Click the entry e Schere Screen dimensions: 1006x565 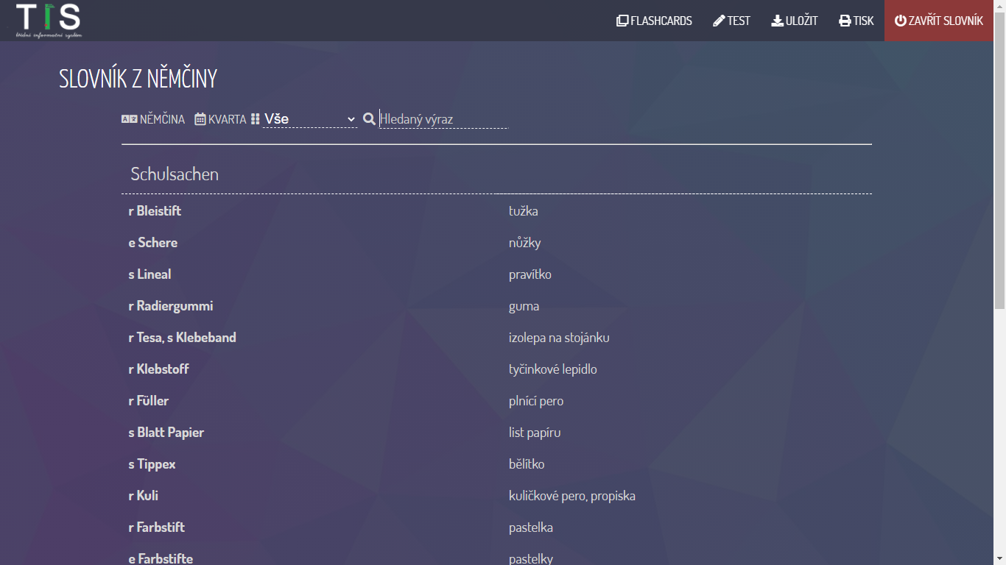pos(153,243)
